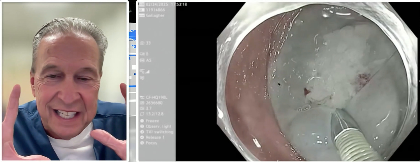Screen dimensions: 420x162
Task: Click the diameter icon beside 13.2/12.8
Action: tap(142, 114)
